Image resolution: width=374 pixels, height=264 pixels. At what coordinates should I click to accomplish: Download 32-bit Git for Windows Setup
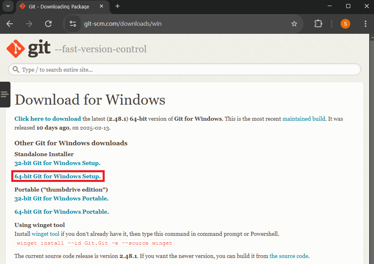56,163
